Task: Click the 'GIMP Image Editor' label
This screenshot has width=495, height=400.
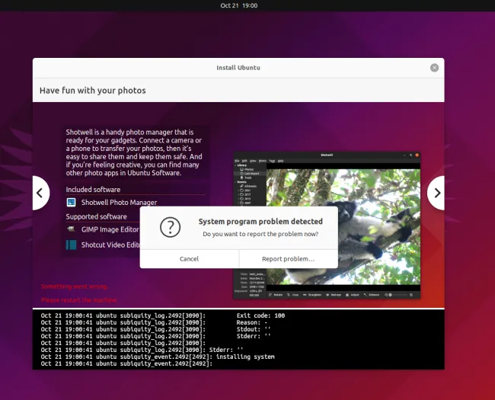Action: [110, 229]
